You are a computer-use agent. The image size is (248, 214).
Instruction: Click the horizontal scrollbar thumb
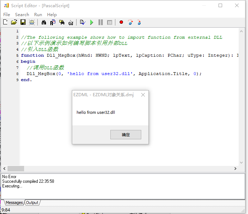point(16,169)
